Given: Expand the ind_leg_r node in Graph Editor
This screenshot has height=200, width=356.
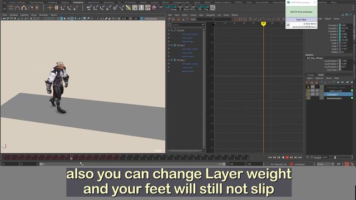Looking at the screenshot, I should pyautogui.click(x=172, y=60).
